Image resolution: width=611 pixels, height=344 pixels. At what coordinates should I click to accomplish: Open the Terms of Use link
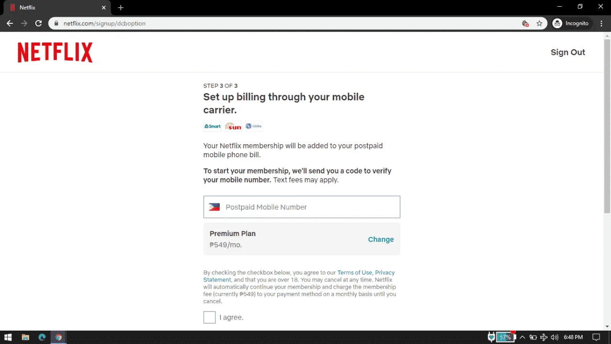(x=355, y=273)
